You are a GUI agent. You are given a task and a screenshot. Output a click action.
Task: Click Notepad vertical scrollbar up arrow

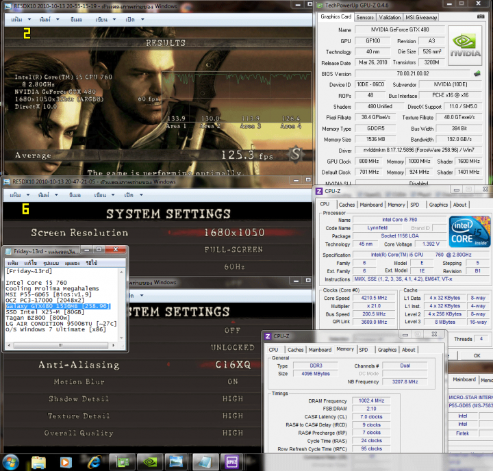121,272
